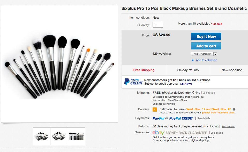Screen dimensions: 248x152
Task: Click the help icon next to international shipping
Action: [202, 97]
